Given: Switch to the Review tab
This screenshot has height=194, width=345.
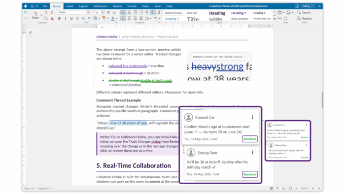Looking at the screenshot, I should click(117, 6).
